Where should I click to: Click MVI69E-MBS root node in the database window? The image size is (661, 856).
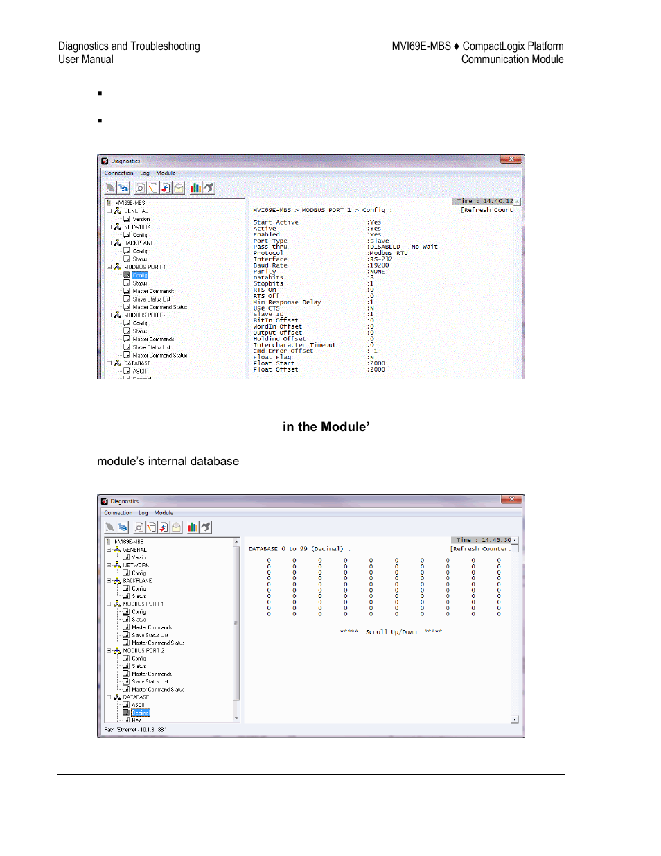[130, 542]
